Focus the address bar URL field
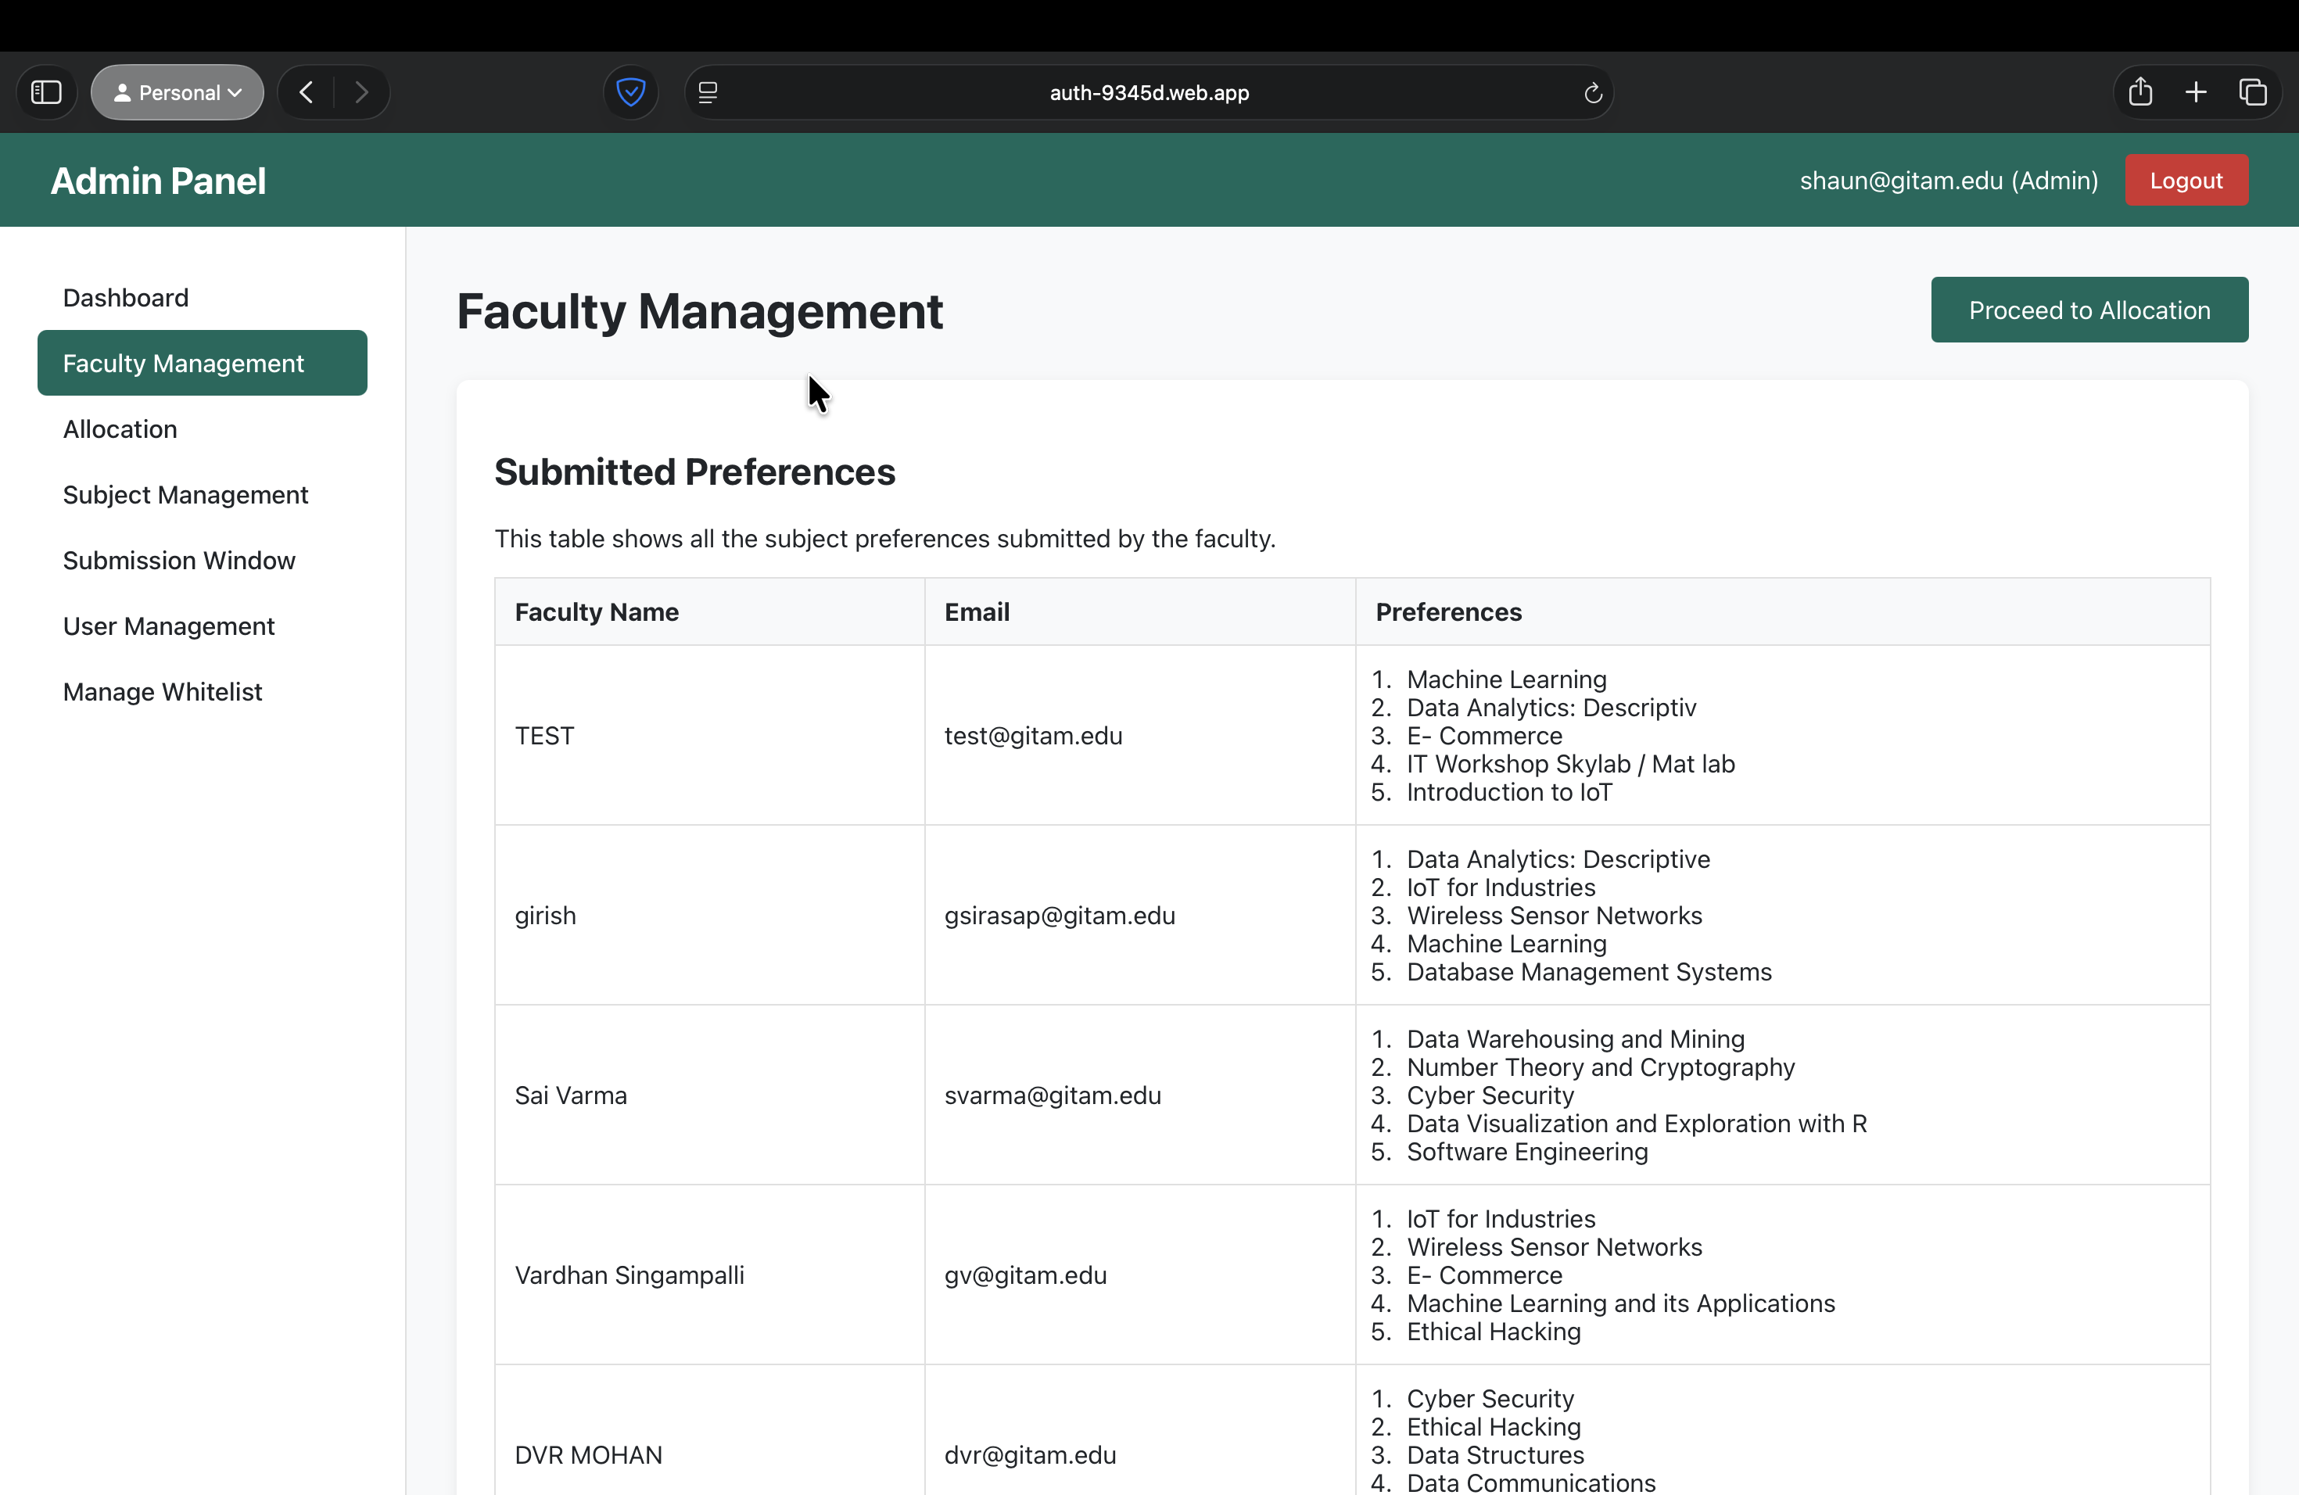Image resolution: width=2299 pixels, height=1495 pixels. [1149, 93]
